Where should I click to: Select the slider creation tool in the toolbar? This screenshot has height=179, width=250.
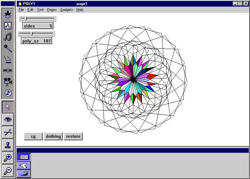point(8,71)
